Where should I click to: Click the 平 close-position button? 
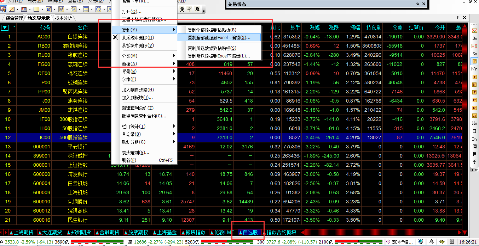point(190,9)
